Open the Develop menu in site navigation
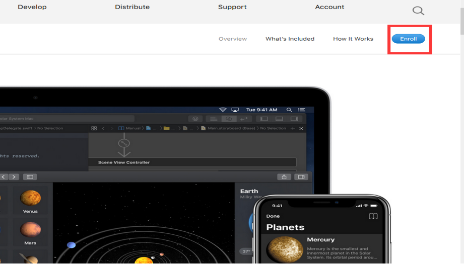464x264 pixels. point(32,7)
